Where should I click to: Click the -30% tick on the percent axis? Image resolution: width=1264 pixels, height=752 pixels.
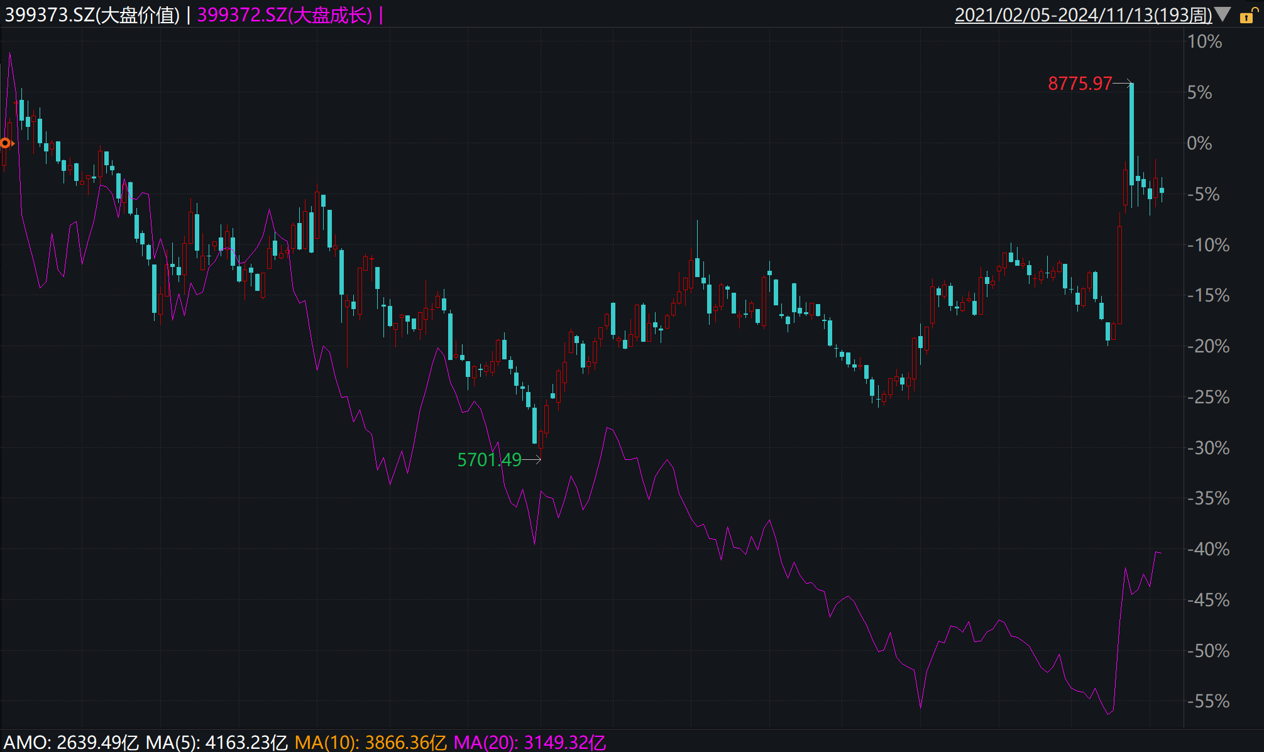coord(1207,448)
